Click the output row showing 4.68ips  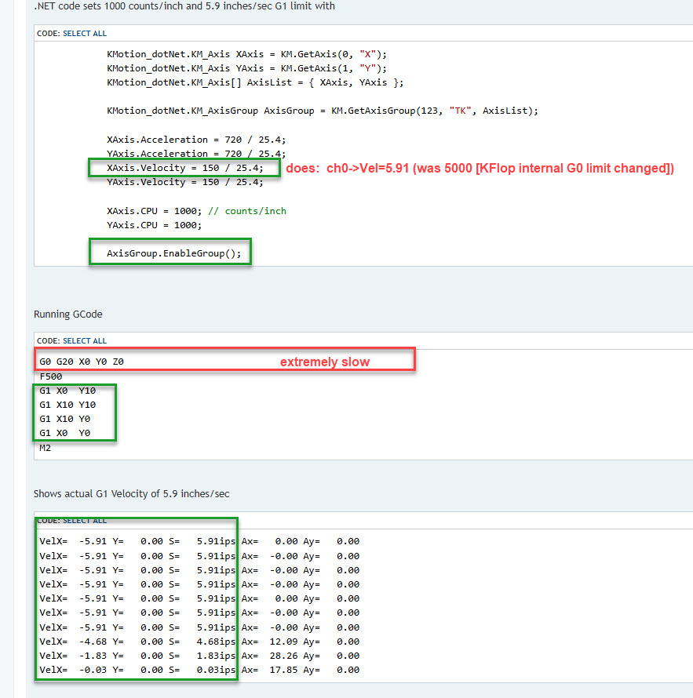click(199, 642)
